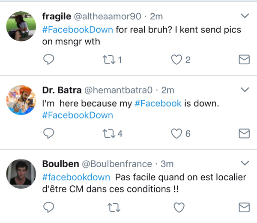Retweet Boulben's French tweet
The image size is (257, 223).
(x=112, y=208)
